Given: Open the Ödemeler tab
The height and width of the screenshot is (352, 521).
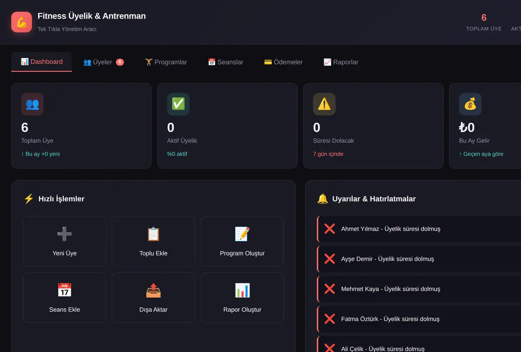Looking at the screenshot, I should click(x=283, y=62).
